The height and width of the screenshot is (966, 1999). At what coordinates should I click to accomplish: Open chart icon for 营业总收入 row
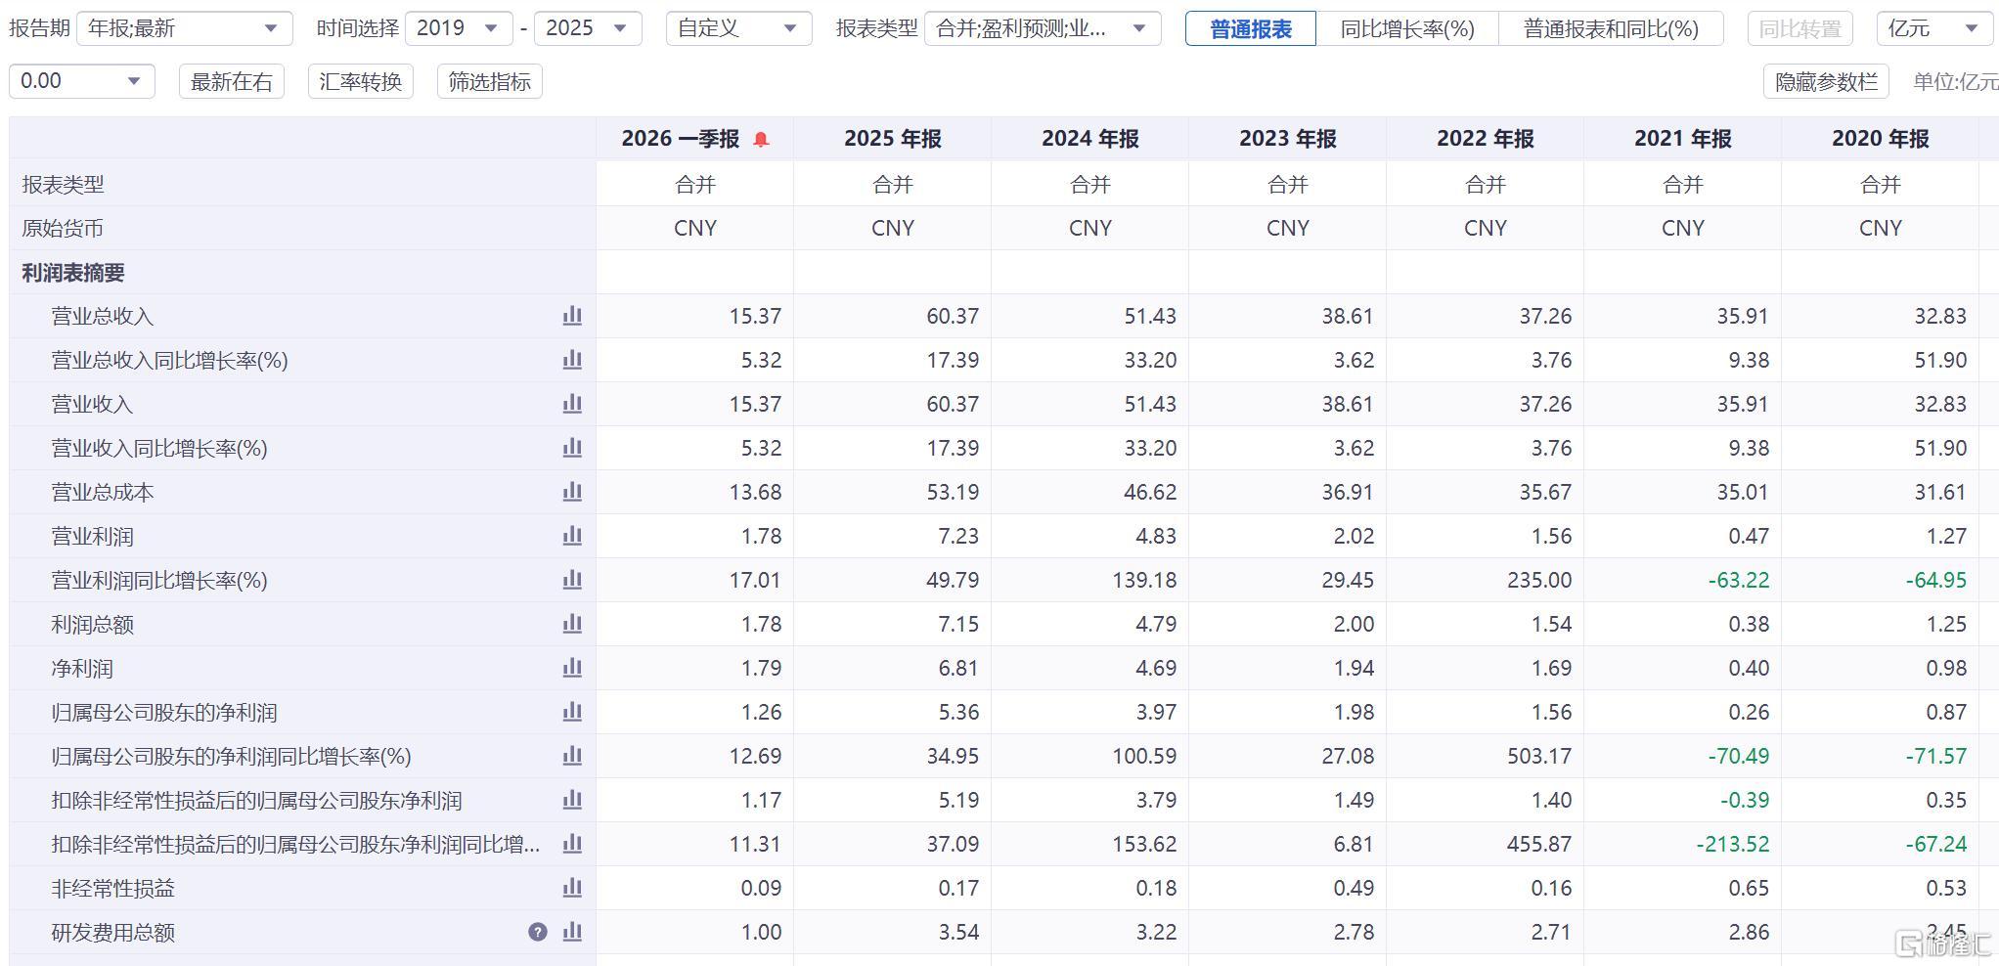coord(572,316)
